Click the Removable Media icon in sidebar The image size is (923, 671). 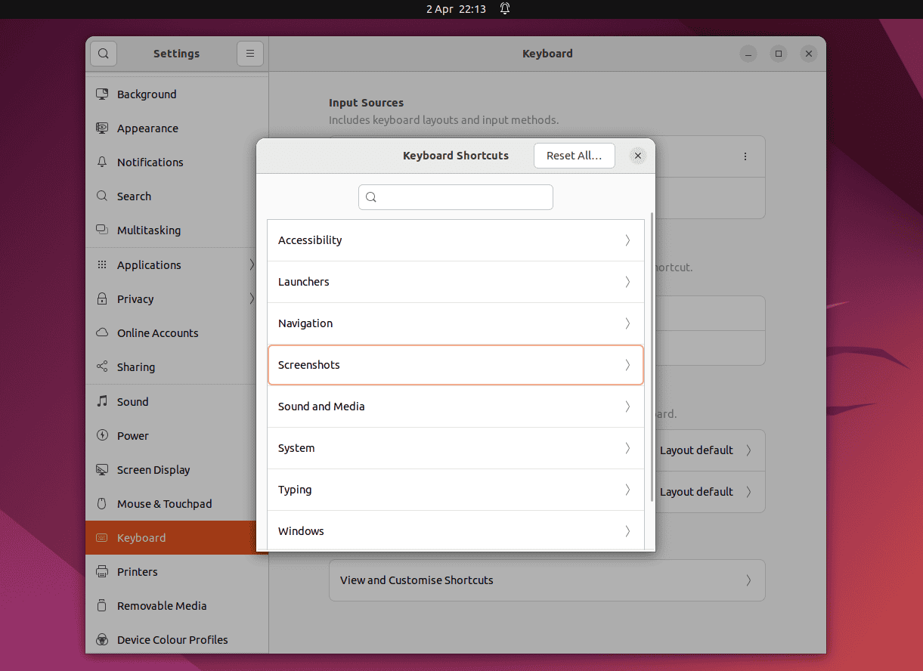pos(102,606)
